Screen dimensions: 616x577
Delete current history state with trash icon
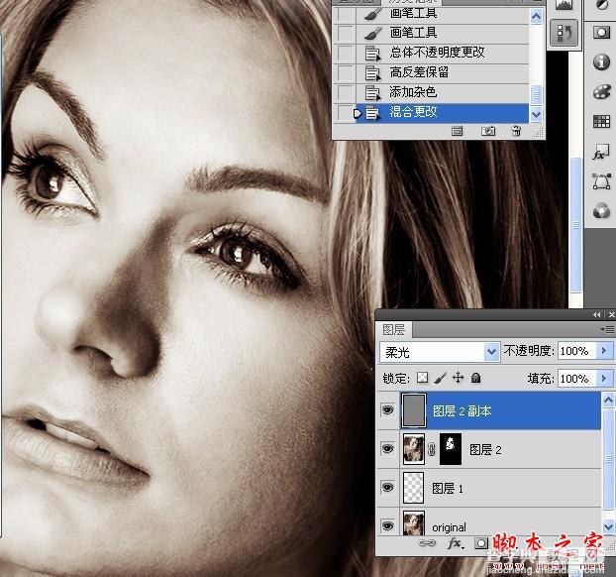click(517, 131)
